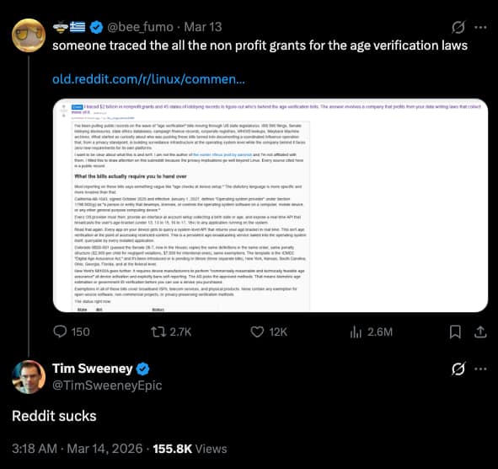498x469 pixels.
Task: Open the @bee_fumo profile handle
Action: 141,27
